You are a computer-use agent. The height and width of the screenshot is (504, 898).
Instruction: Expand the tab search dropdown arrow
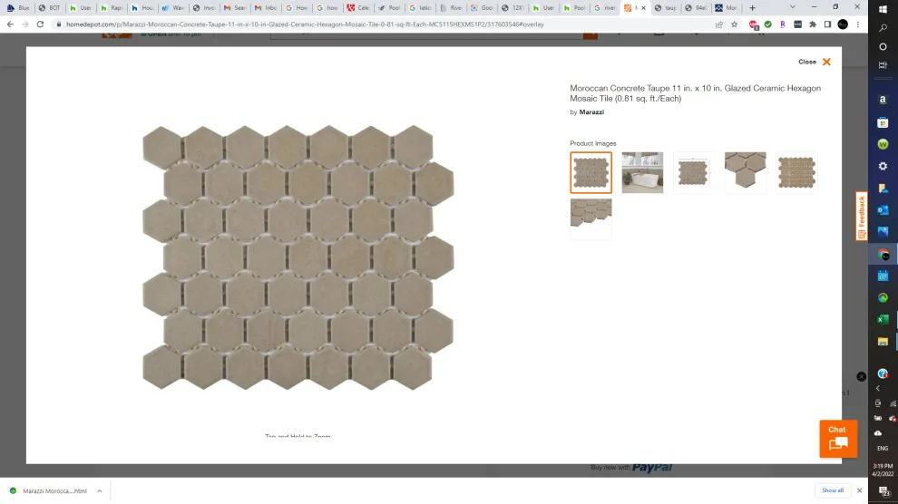(793, 7)
